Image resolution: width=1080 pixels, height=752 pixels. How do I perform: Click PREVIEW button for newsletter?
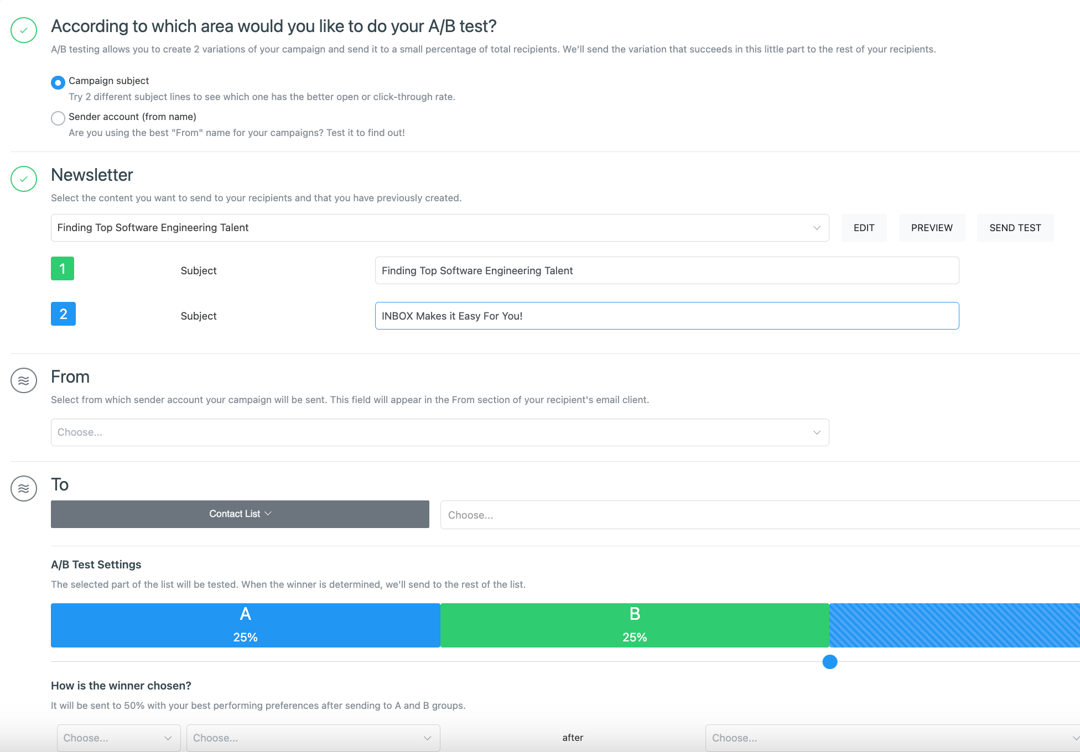932,227
